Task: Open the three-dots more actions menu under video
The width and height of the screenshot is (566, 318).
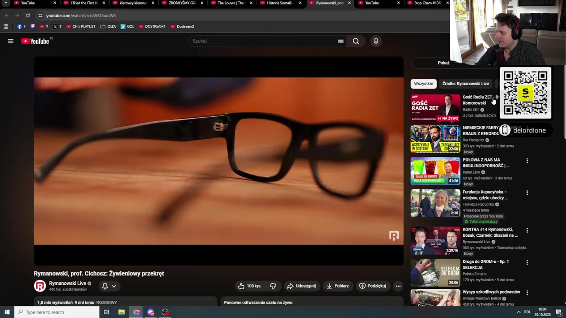Action: (x=398, y=286)
